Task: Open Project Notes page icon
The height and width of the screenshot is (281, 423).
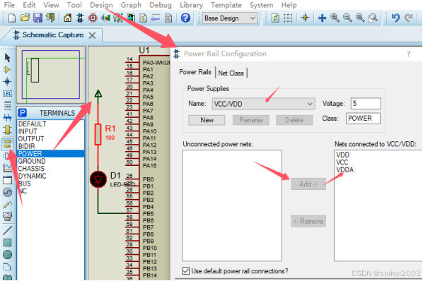Action: 168,18
